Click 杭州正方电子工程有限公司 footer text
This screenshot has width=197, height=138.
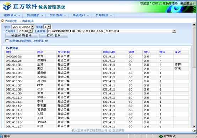click(89, 131)
